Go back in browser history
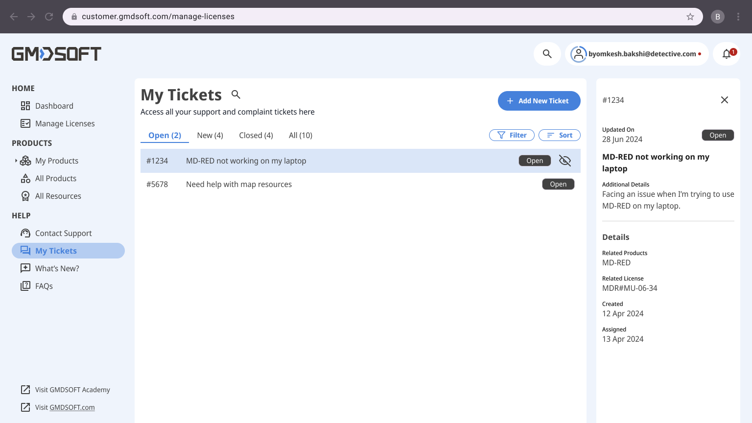The width and height of the screenshot is (752, 423). pos(14,17)
